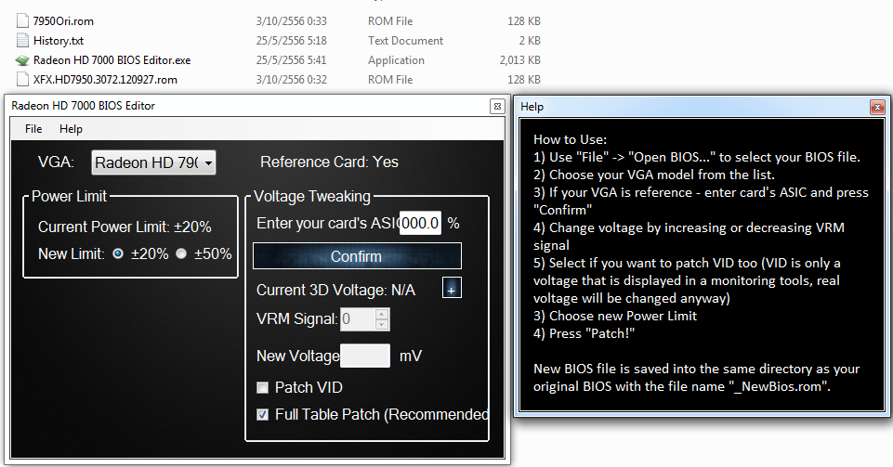Open the Help menu in BIOS Editor
893x467 pixels.
pos(71,129)
